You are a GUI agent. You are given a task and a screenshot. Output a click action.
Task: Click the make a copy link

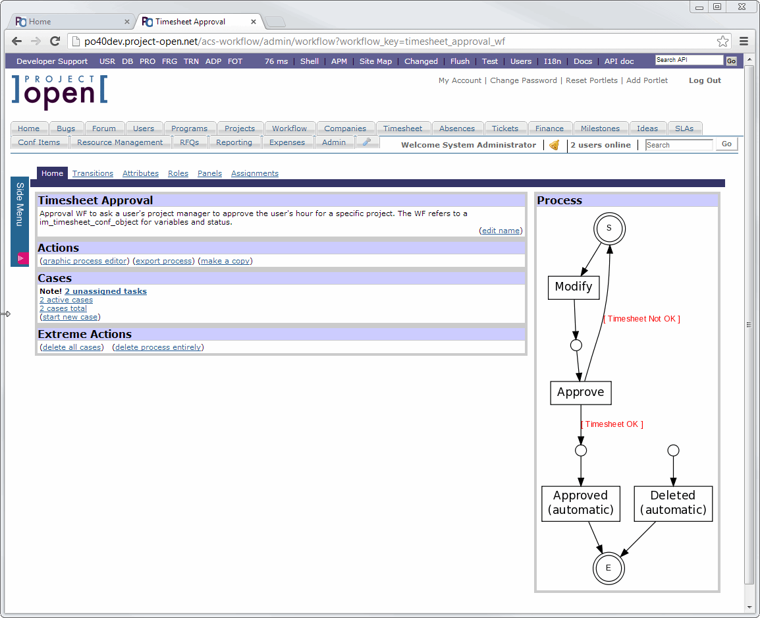pos(225,261)
